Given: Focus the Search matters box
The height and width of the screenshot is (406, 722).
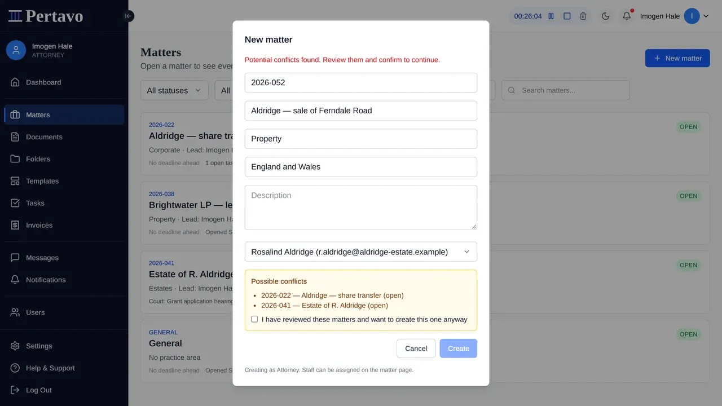Looking at the screenshot, I should (565, 90).
